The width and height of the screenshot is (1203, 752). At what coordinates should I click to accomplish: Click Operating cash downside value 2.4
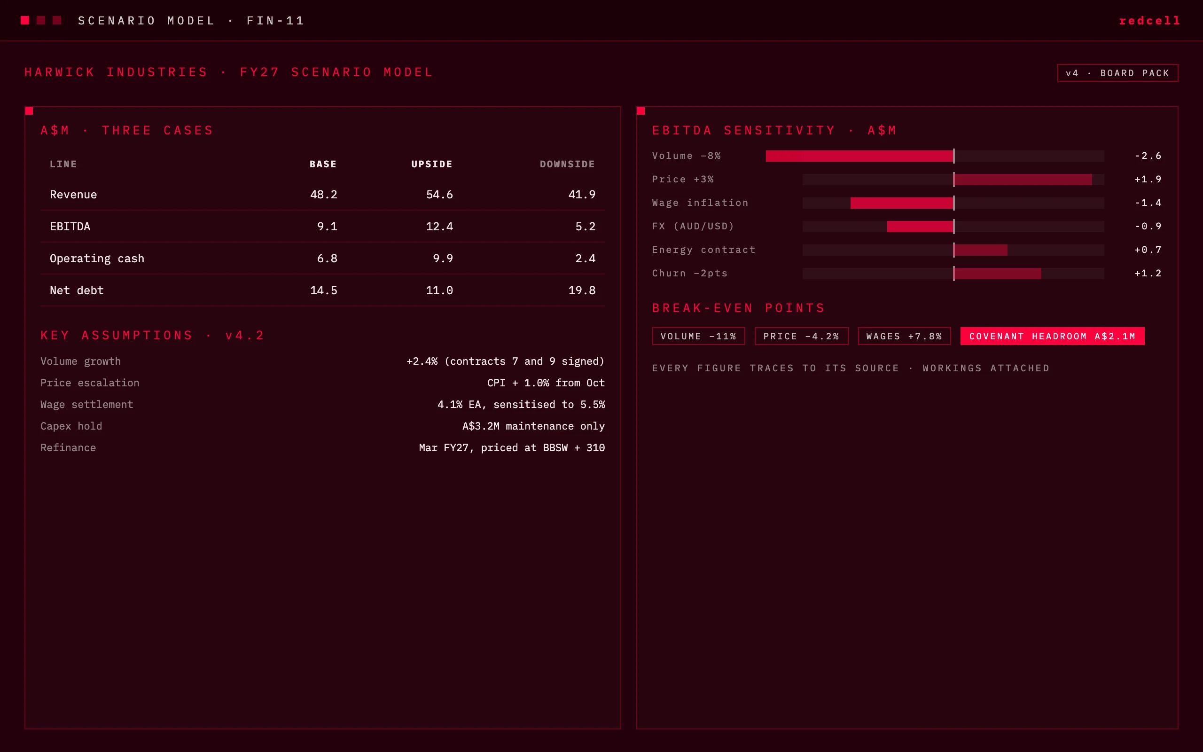585,258
